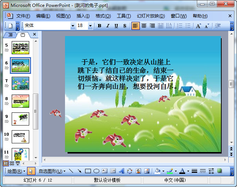The width and height of the screenshot is (237, 187).
Task: Insert picture from file
Action: tap(147, 171)
